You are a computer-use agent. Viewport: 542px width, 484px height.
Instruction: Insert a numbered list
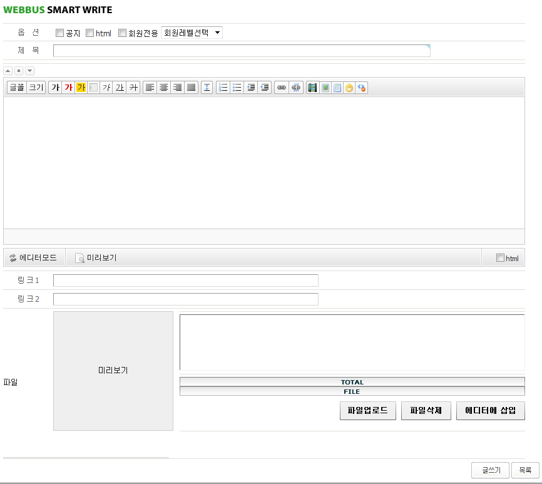(223, 88)
